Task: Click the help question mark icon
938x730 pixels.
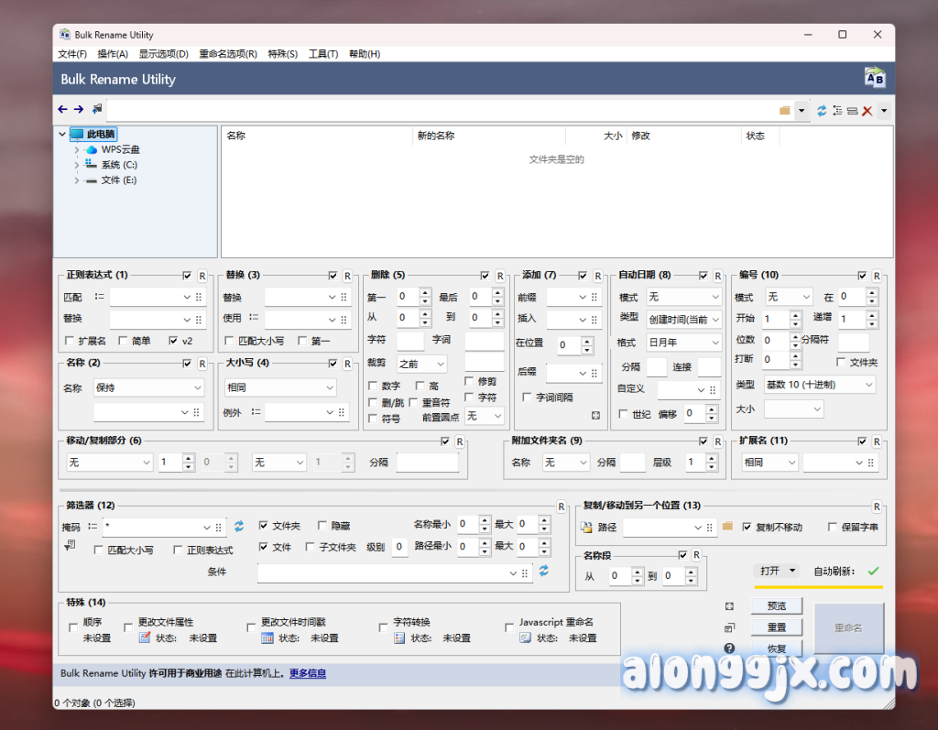Action: tap(729, 648)
